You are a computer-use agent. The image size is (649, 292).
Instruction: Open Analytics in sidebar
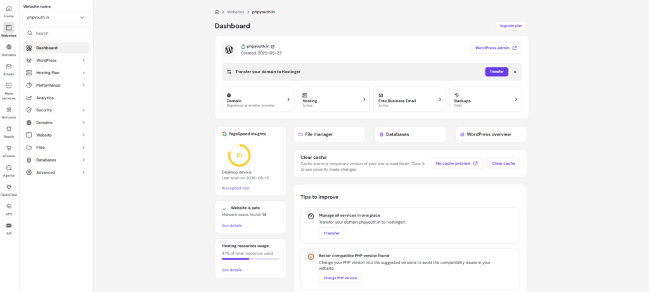56,98
